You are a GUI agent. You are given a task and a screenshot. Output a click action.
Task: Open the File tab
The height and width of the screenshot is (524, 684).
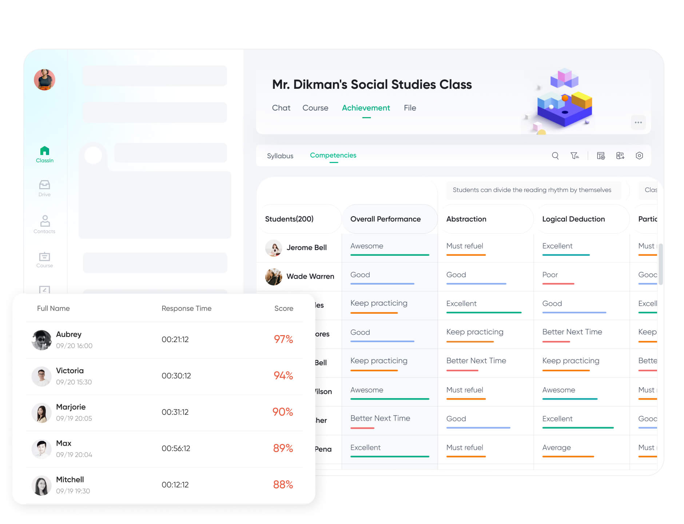[410, 108]
